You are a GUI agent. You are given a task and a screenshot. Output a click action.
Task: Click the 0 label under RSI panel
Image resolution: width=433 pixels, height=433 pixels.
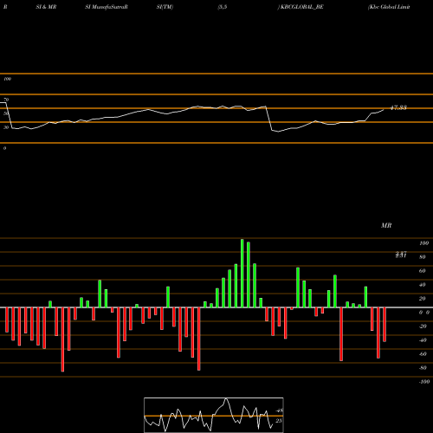pyautogui.click(x=4, y=148)
